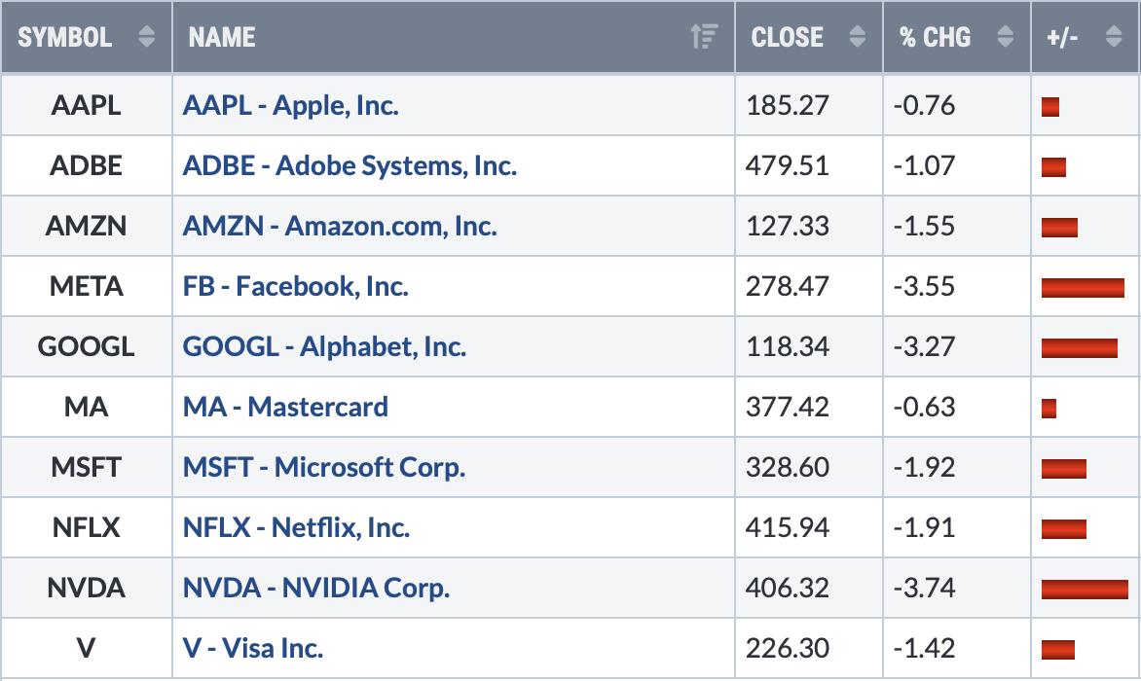Open the FB - Facebook, Inc. link

pyautogui.click(x=295, y=286)
